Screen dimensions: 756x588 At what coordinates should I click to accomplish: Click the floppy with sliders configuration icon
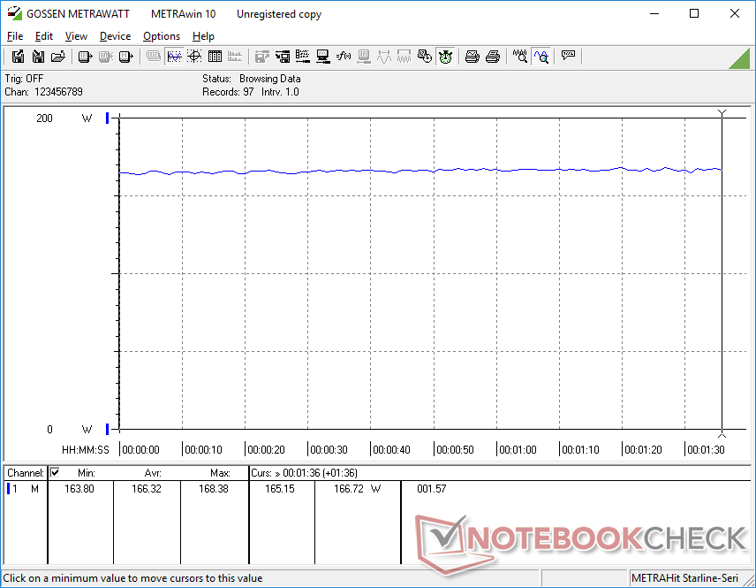283,57
